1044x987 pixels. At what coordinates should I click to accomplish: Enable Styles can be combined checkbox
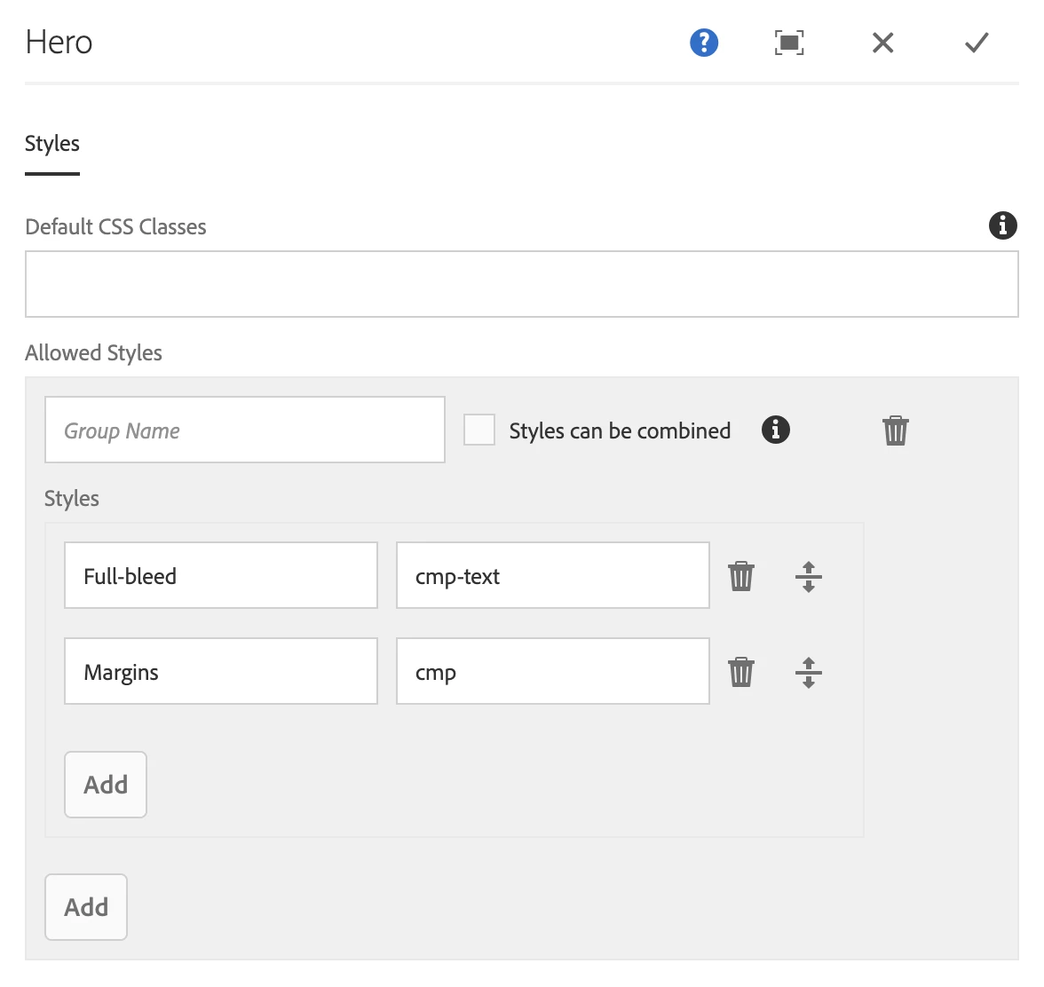479,430
